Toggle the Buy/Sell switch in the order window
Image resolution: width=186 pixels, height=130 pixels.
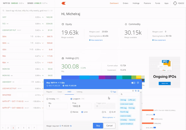[133, 83]
